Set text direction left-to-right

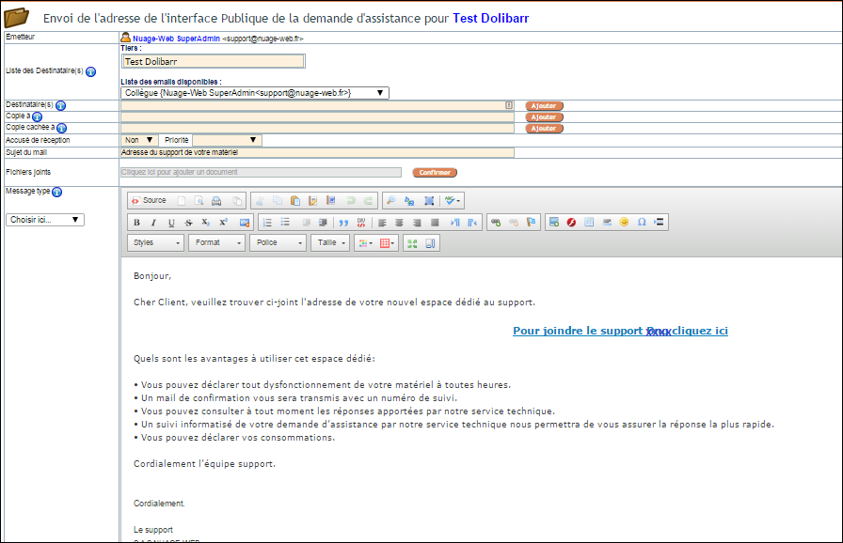coord(454,222)
